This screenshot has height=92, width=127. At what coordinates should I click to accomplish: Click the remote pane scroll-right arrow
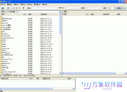[126, 73]
